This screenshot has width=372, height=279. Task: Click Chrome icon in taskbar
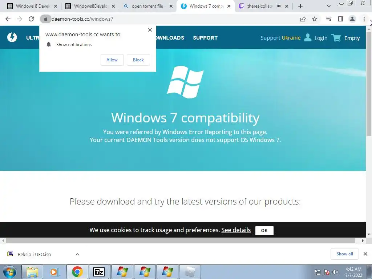tap(77, 272)
